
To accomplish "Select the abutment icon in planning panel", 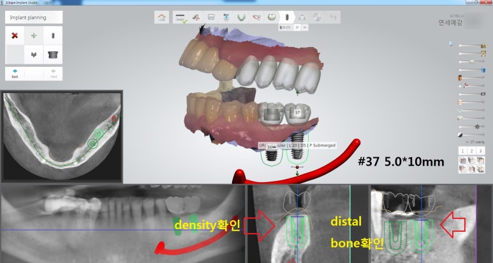I will point(53,55).
